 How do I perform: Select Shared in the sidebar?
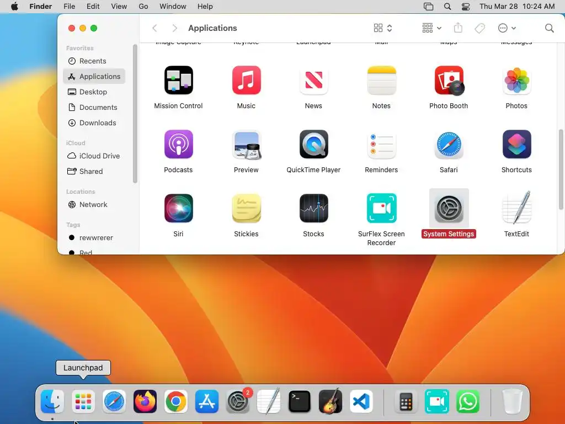tap(94, 171)
